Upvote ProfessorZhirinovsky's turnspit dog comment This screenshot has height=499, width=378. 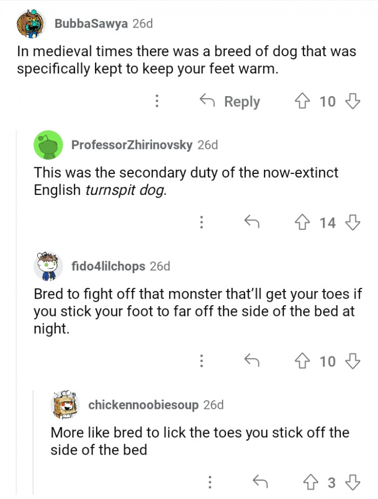(x=303, y=222)
